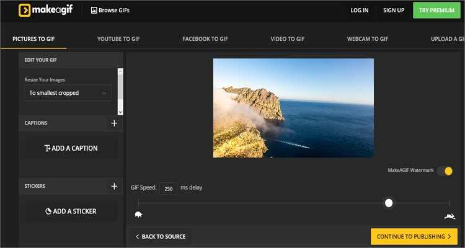The width and height of the screenshot is (465, 248).
Task: Click the GIF preview image of the cliff
Action: (x=293, y=108)
